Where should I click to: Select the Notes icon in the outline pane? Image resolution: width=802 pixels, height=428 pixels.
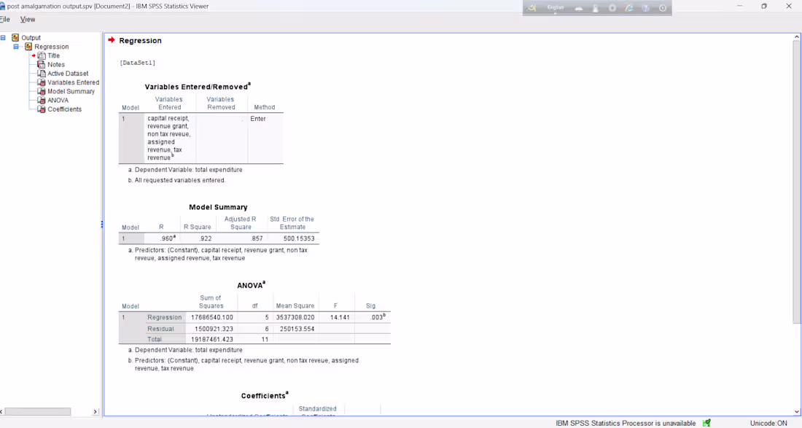[x=41, y=64]
